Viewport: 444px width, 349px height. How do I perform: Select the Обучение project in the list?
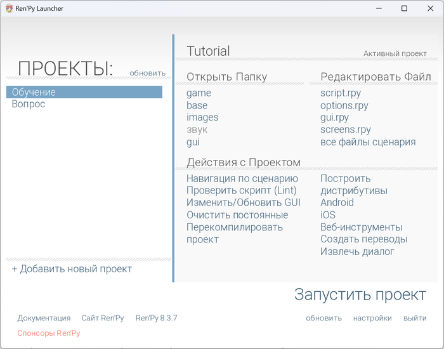coord(34,93)
